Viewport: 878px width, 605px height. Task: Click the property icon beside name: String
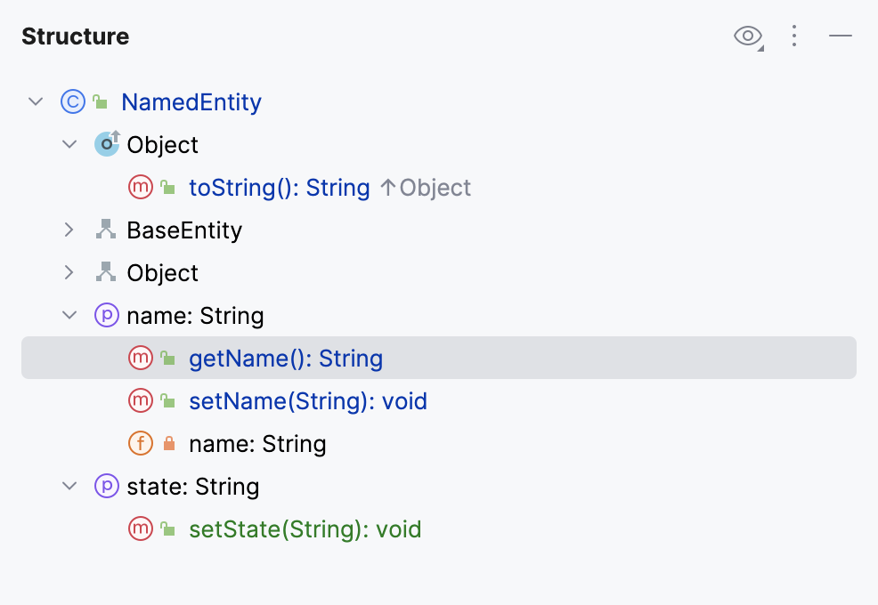107,315
